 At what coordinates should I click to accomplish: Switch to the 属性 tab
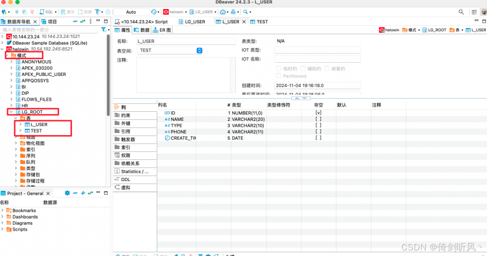coord(122,30)
